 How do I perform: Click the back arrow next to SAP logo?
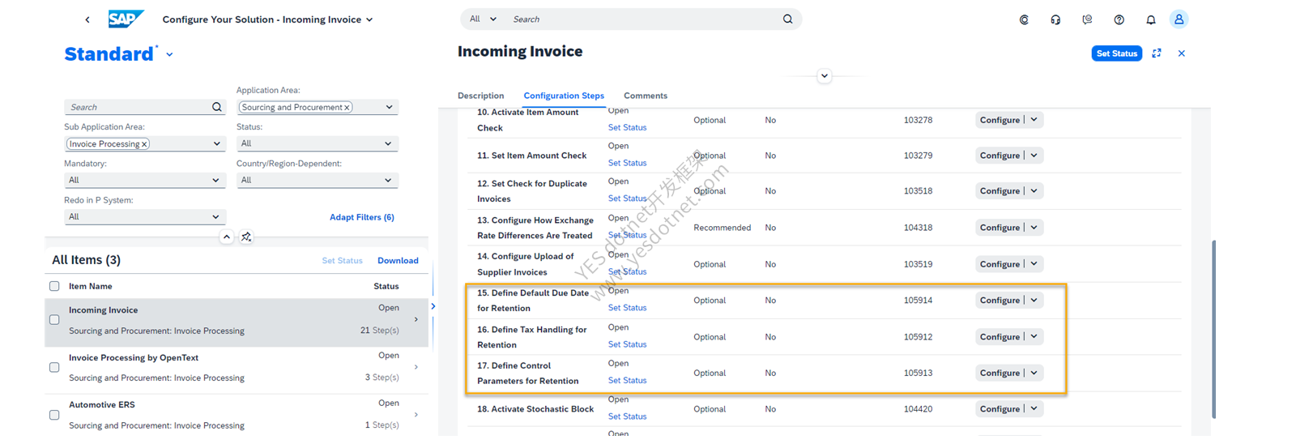coord(87,19)
